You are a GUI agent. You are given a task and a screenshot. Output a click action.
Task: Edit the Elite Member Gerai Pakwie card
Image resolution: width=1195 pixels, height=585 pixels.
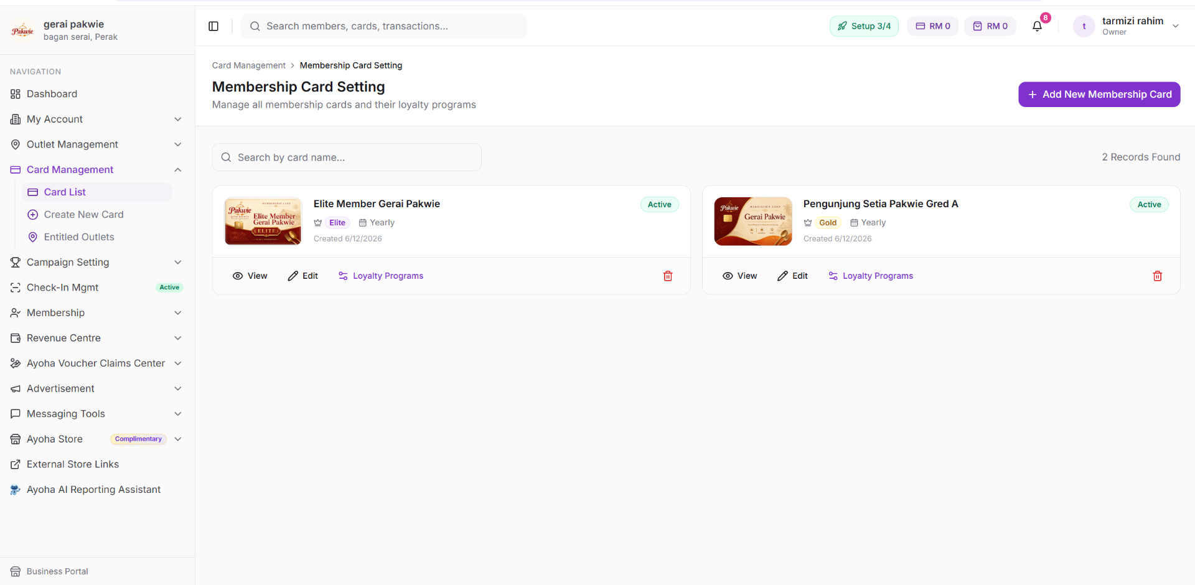[303, 276]
